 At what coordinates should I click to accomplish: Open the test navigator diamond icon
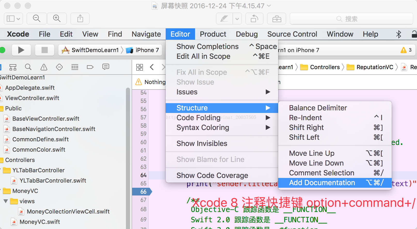coord(59,67)
